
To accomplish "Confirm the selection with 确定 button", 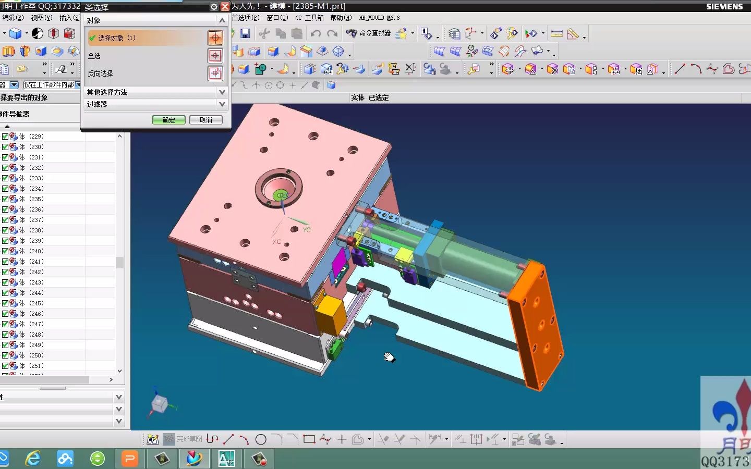I will pos(169,120).
